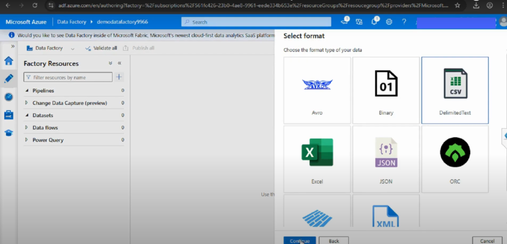Click expand-all double down arrows icon
The image size is (507, 244).
tap(110, 63)
